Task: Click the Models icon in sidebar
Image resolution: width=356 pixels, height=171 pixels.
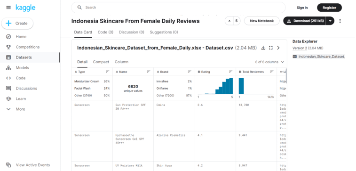Action: 8,68
